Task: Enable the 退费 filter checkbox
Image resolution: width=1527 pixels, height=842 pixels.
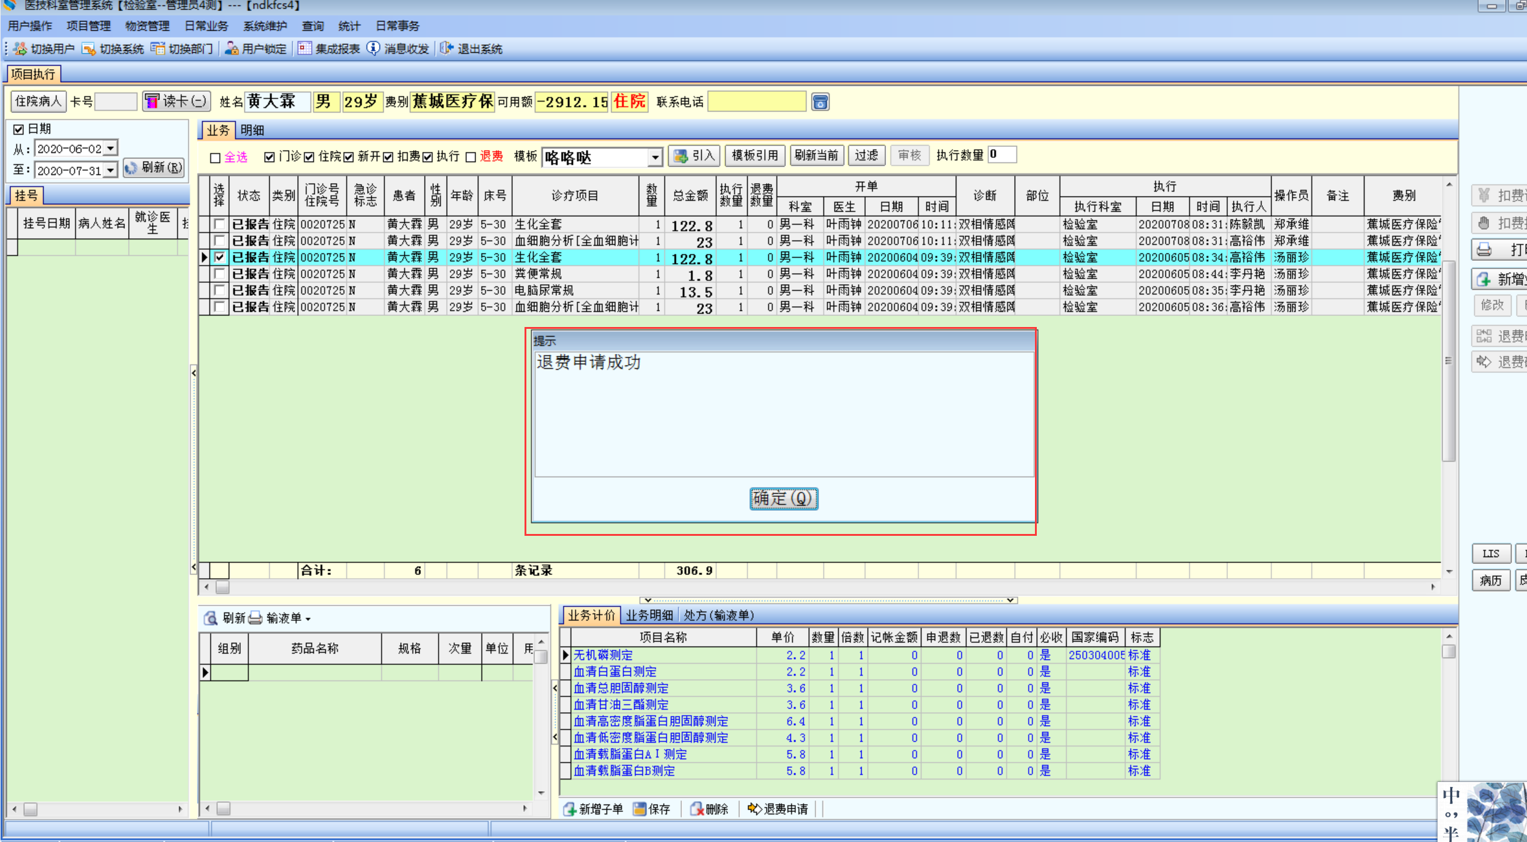Action: click(x=471, y=157)
